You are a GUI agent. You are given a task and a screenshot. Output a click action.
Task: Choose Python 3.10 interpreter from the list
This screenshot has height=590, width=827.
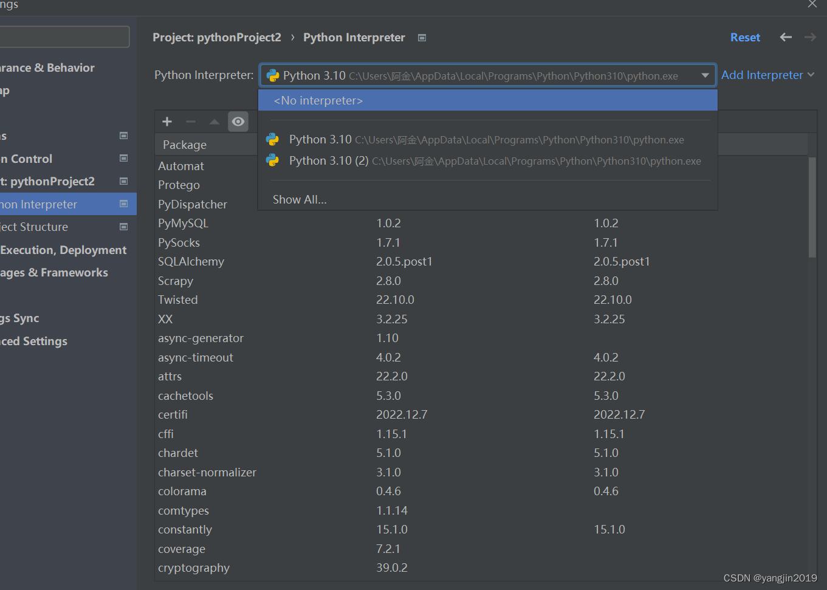click(x=488, y=140)
